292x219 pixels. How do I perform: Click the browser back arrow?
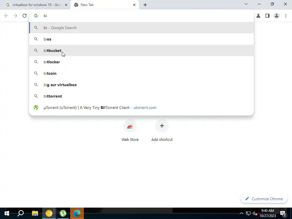coord(6,16)
